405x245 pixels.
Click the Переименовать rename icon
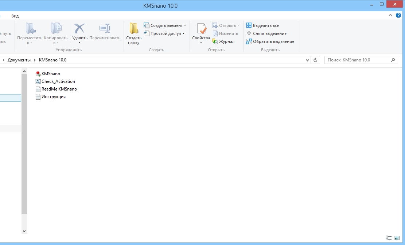105,28
